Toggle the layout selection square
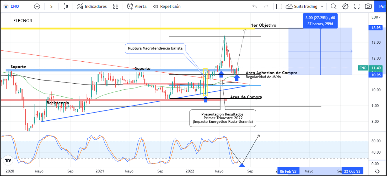Screen dimensions: 387x176 (x=279, y=7)
